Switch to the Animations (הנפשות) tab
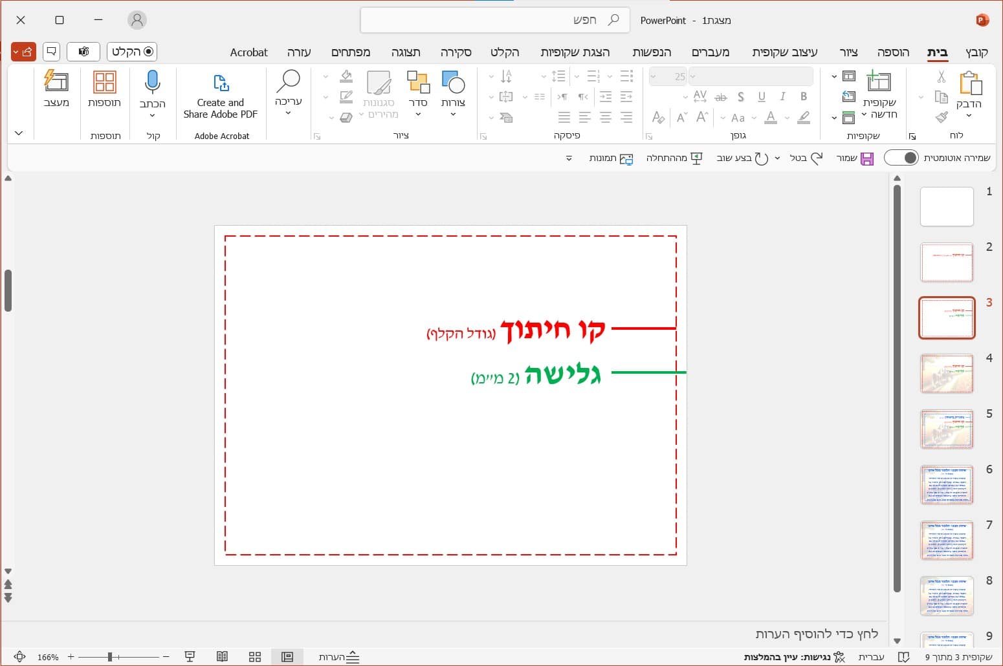 click(652, 52)
